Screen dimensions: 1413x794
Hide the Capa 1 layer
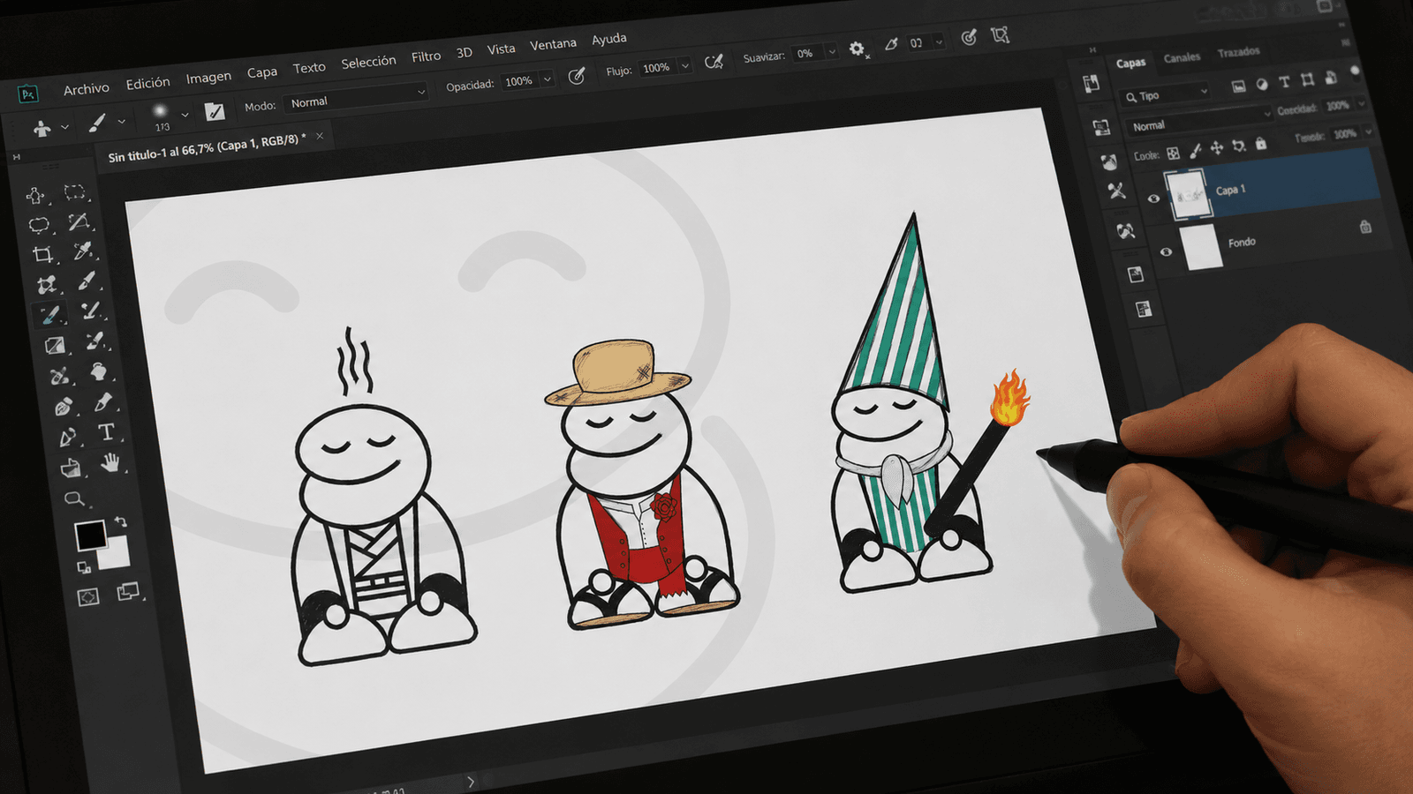click(x=1153, y=198)
